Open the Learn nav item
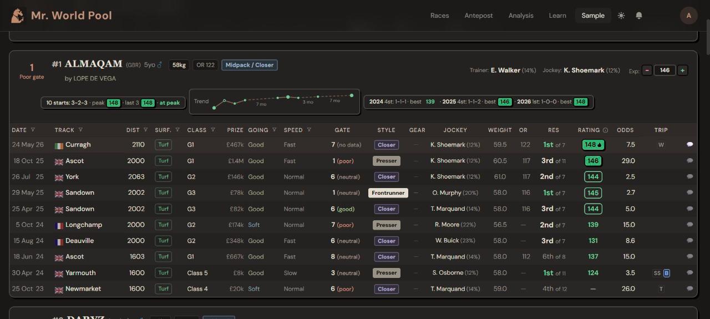 [557, 16]
